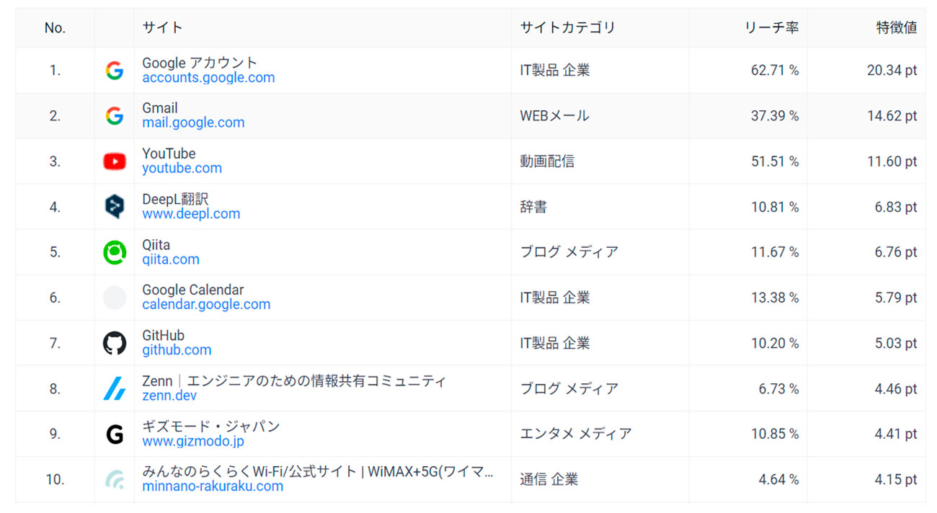Image resolution: width=937 pixels, height=513 pixels.
Task: Click the No. column header
Action: (55, 28)
